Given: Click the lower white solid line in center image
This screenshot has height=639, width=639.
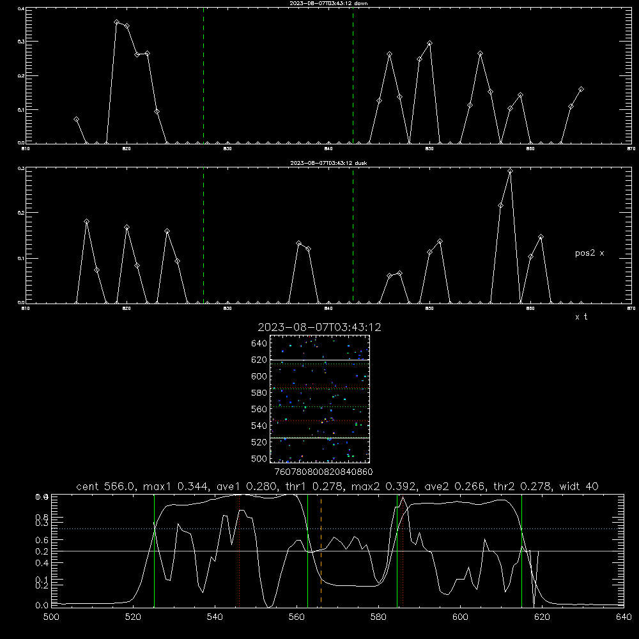Looking at the screenshot, I should (319, 438).
